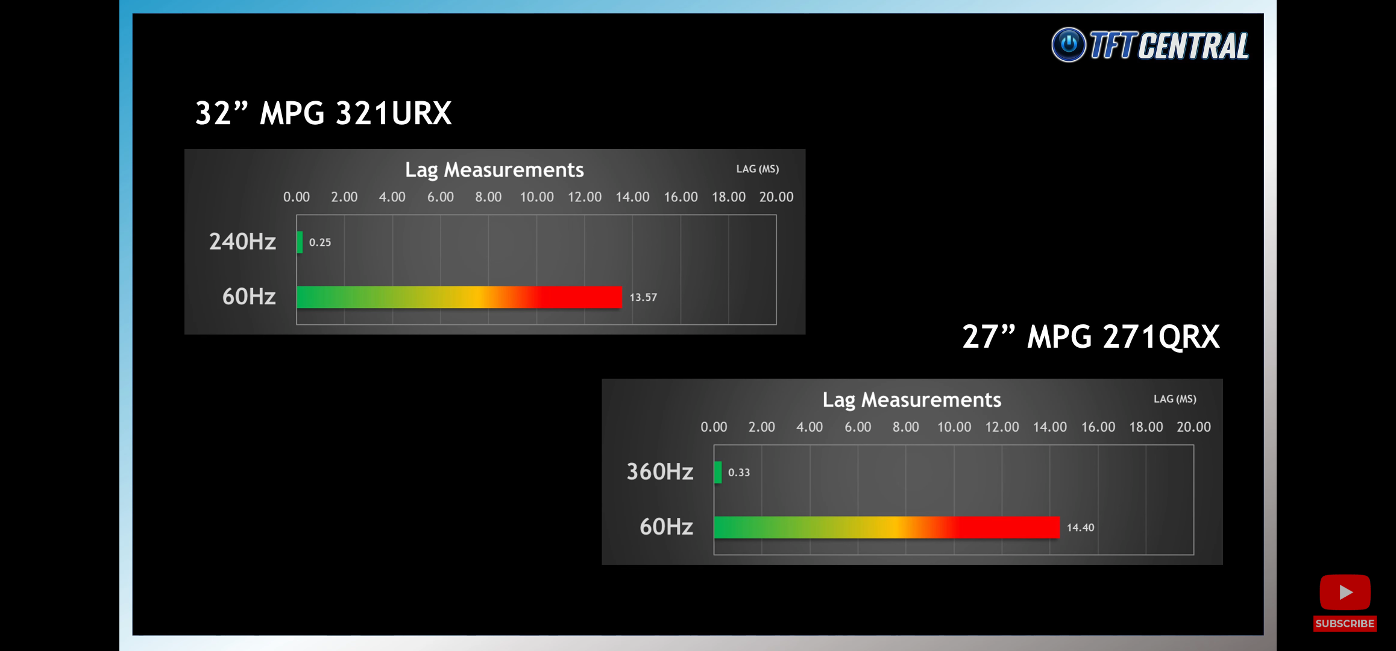Click the 27" MPG 271QRX heading
The image size is (1396, 651).
click(x=1091, y=336)
